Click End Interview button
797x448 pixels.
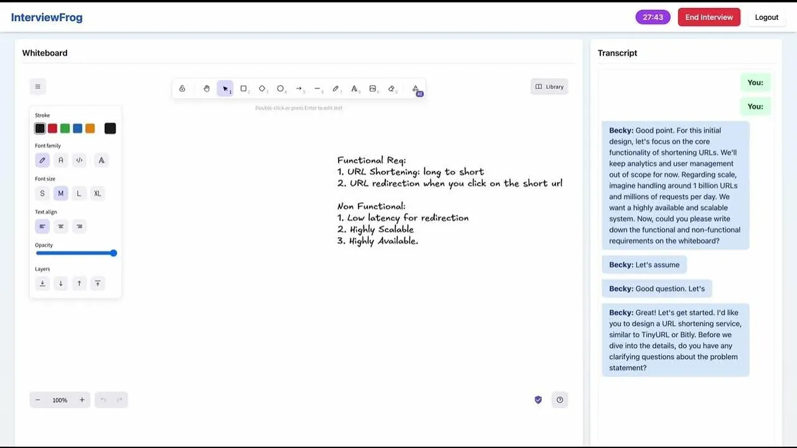[x=709, y=17]
